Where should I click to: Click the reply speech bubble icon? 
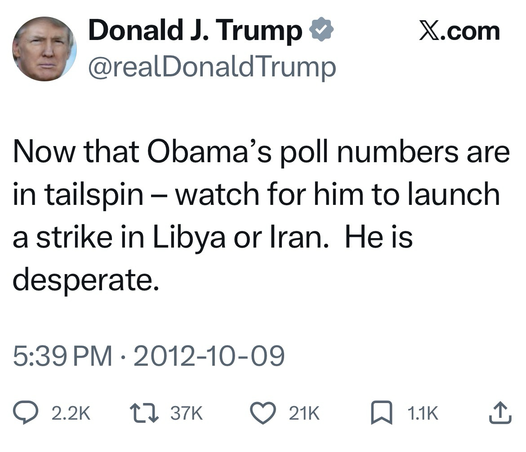27,413
